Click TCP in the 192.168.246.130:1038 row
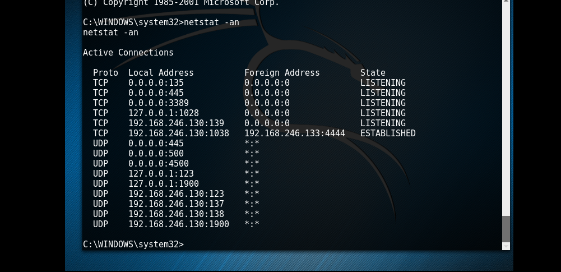Image resolution: width=561 pixels, height=272 pixels. coord(100,133)
